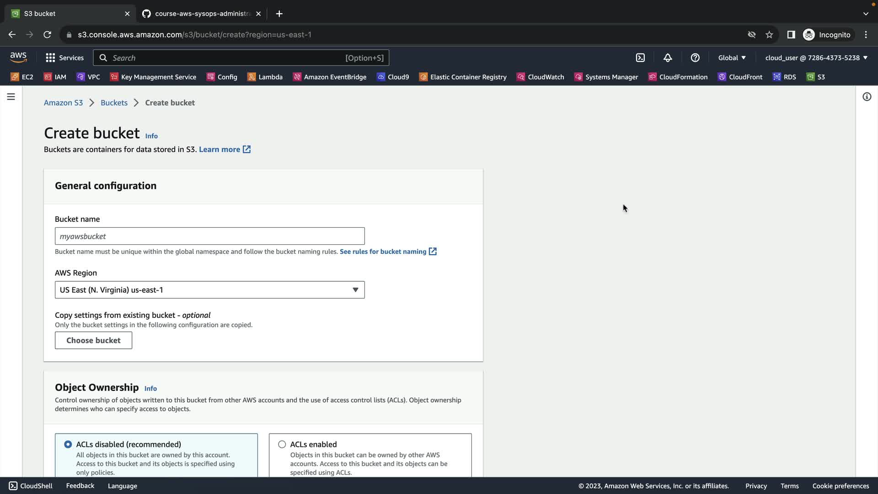Open the Global region selector

pos(732,58)
